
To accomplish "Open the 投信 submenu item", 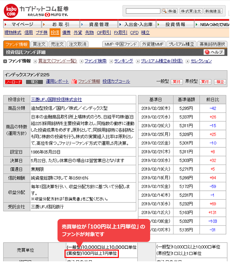I will tap(55, 32).
